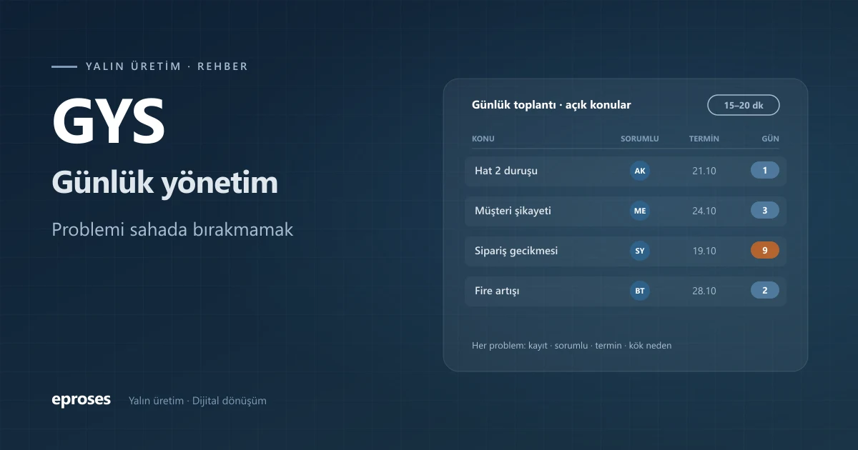The height and width of the screenshot is (450, 858).
Task: Click the deadline date 19.10
Action: (704, 251)
